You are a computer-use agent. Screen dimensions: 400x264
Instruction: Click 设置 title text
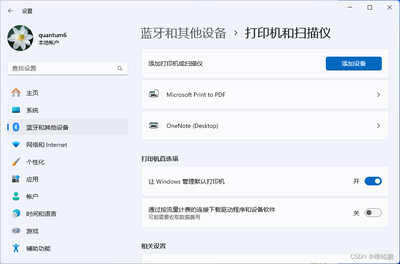[x=27, y=11]
